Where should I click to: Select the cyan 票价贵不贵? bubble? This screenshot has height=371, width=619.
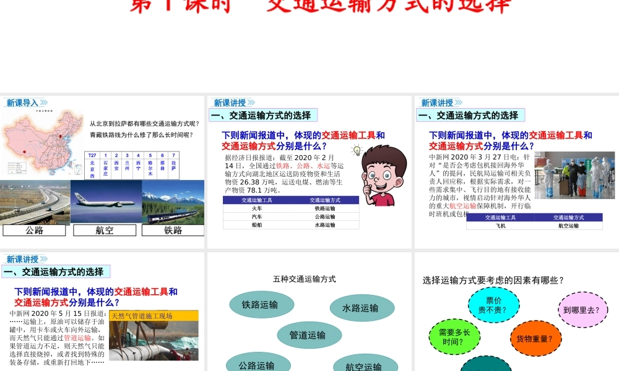(493, 305)
